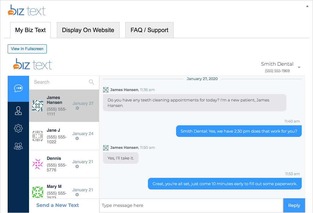Click the search magnifier icon
Image resolution: width=313 pixels, height=213 pixels.
[x=91, y=82]
